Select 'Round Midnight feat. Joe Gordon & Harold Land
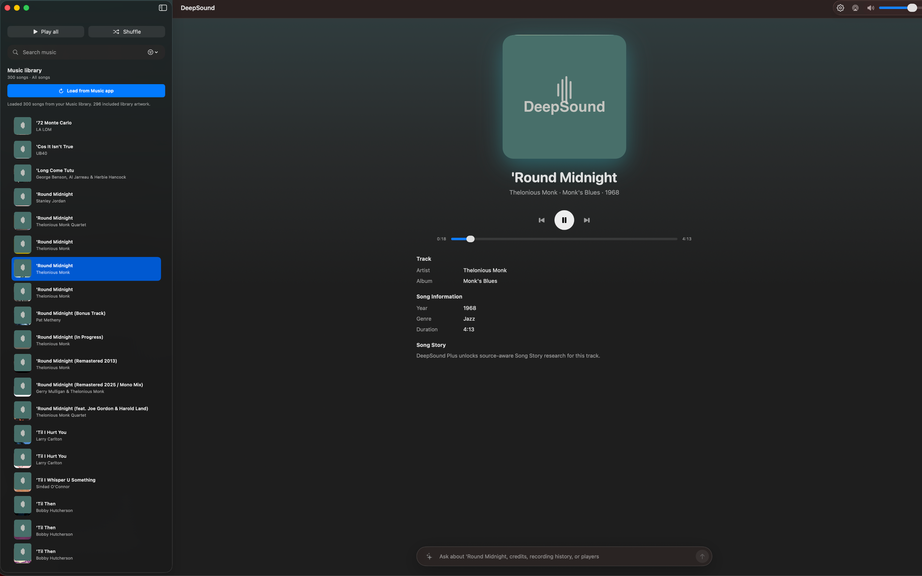Viewport: 922px width, 576px height. tap(86, 412)
